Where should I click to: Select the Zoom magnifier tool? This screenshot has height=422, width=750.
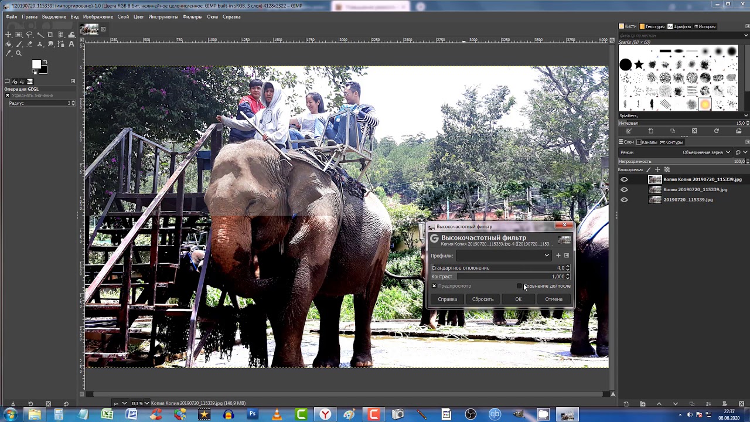click(x=19, y=53)
